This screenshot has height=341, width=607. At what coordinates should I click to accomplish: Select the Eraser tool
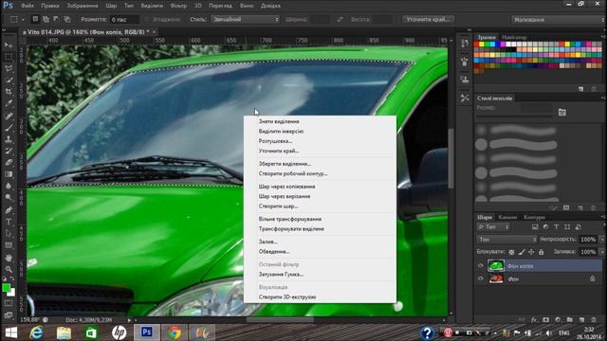9,162
